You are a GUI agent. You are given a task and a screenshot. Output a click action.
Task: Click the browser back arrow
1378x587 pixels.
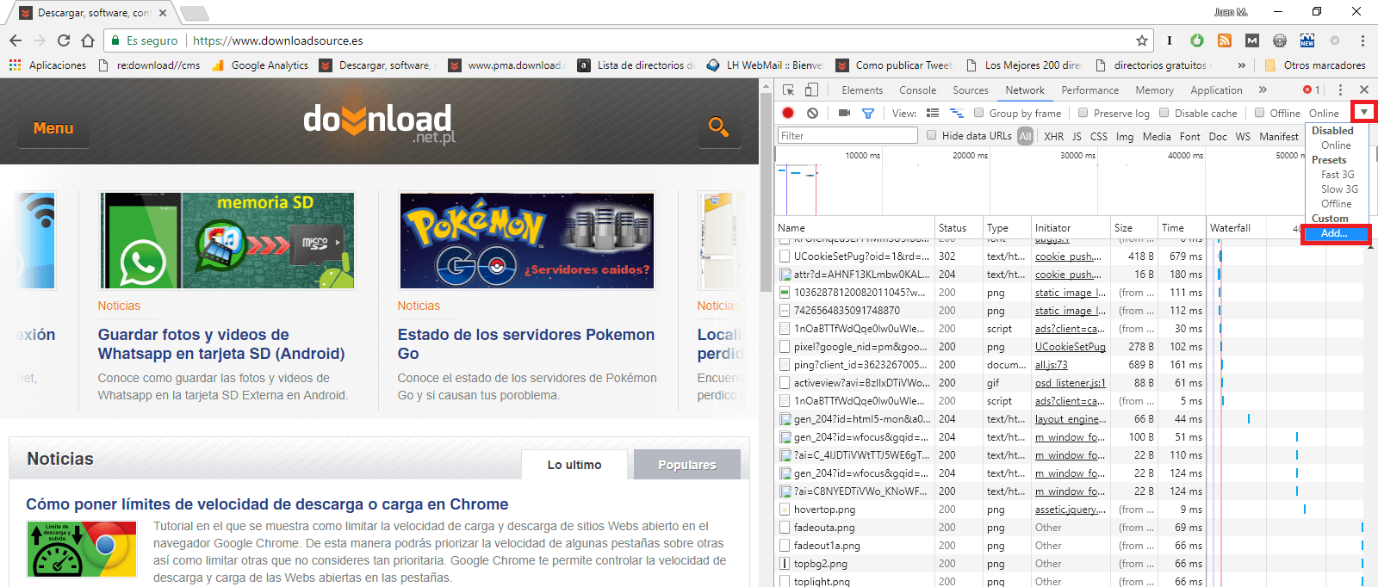[16, 40]
